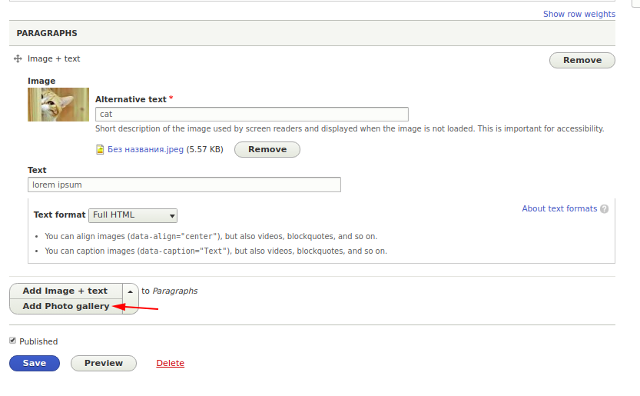Screen dimensions: 640x396
Task: Click the 'Image + text' paragraph type label
Action: click(x=54, y=59)
